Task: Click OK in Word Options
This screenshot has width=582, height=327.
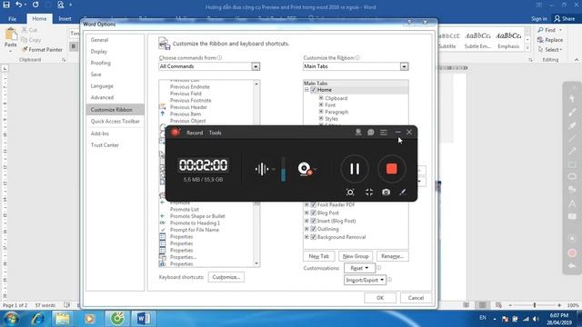Action: coord(380,298)
